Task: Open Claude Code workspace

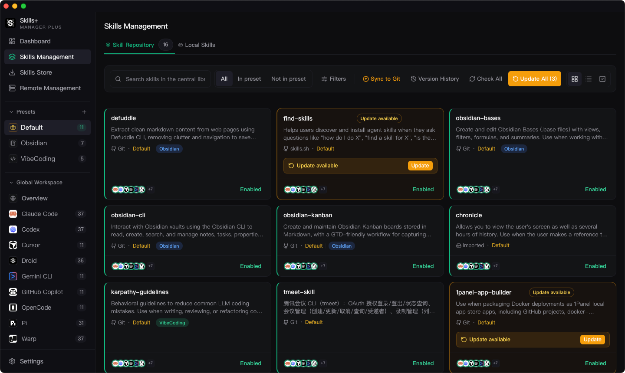Action: click(47, 214)
